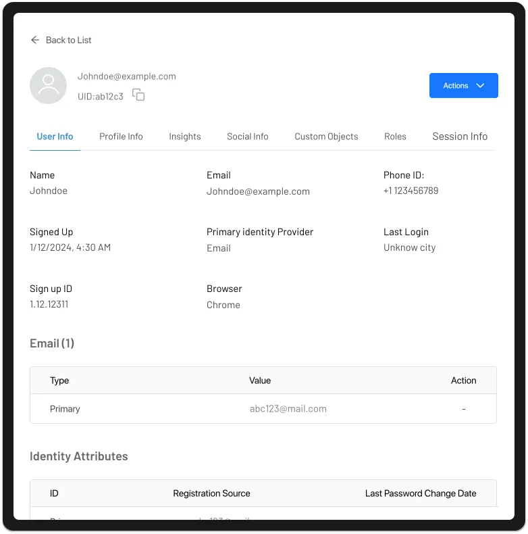Select the Insights tab
This screenshot has height=534, width=528.
[x=184, y=137]
